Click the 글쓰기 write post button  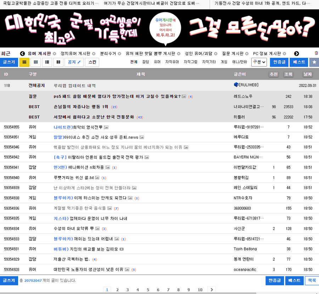point(9,62)
